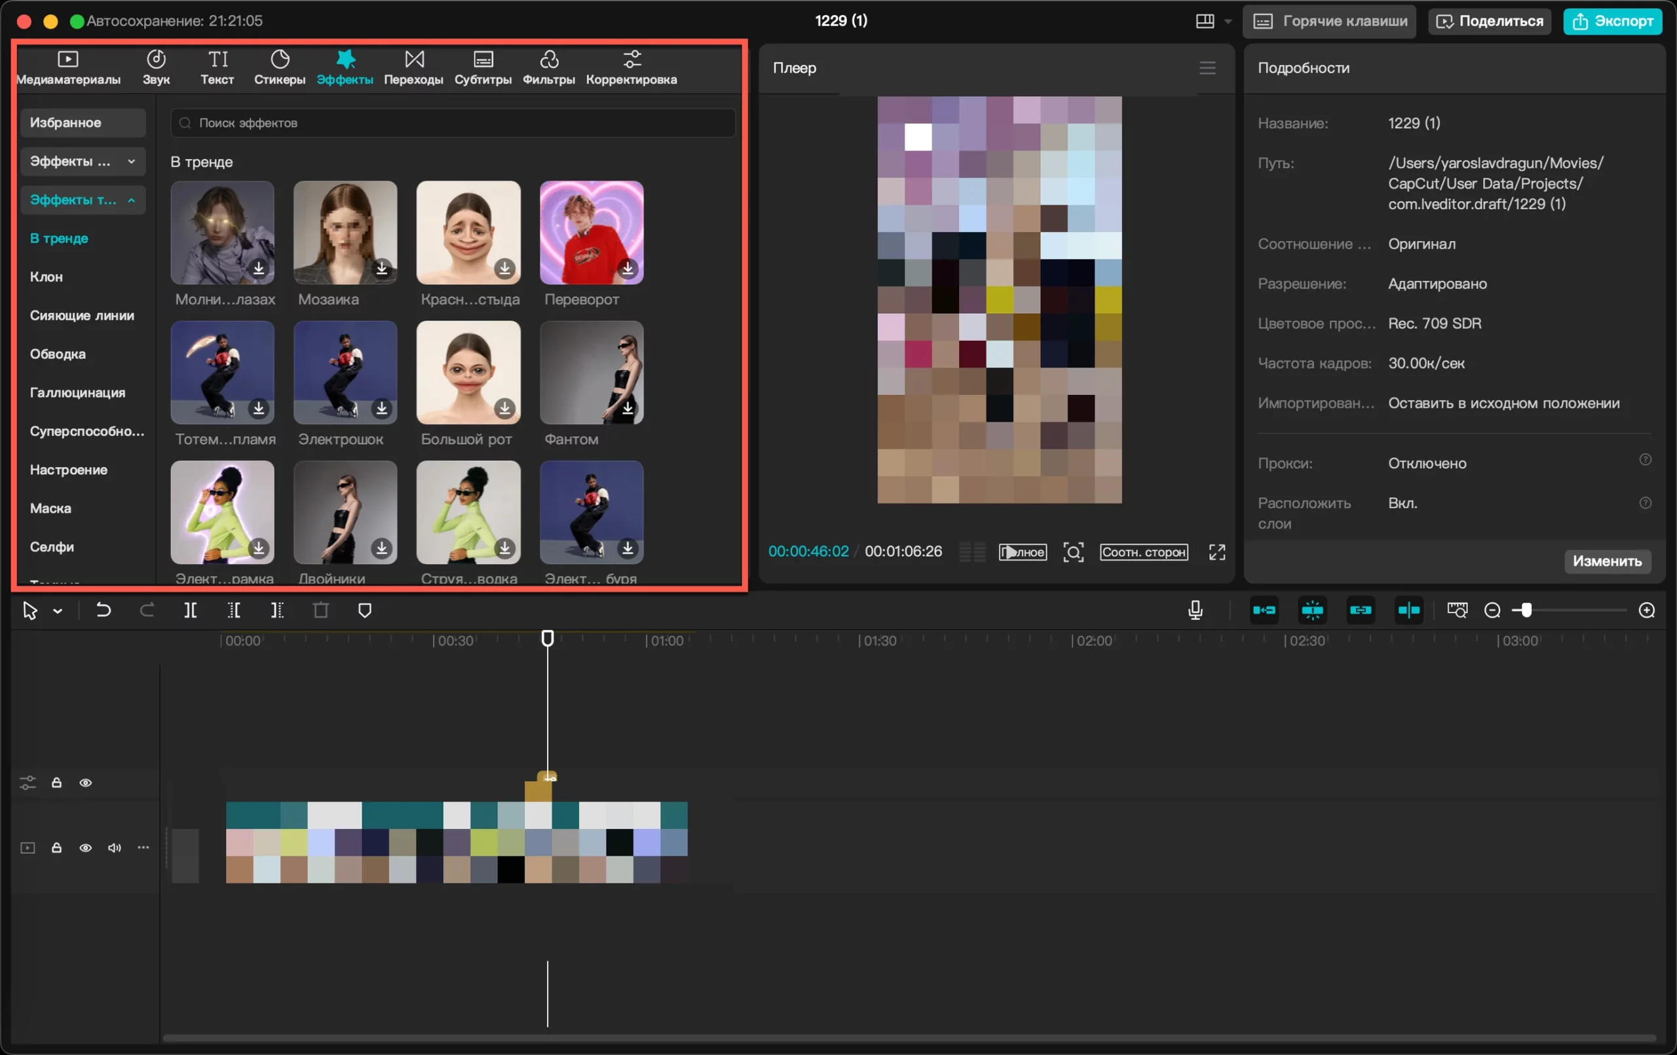Open the Переходы tab
This screenshot has width=1677, height=1055.
click(x=413, y=67)
